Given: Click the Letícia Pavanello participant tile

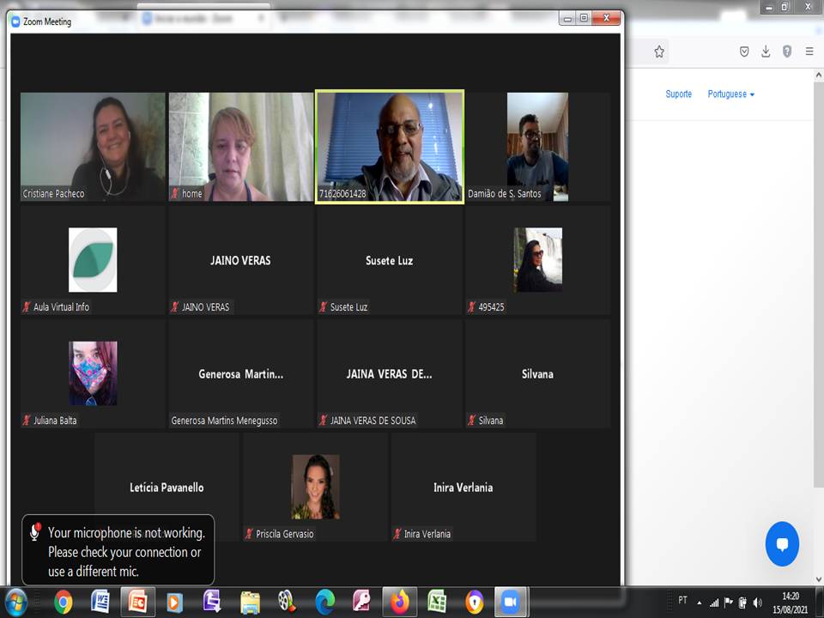Looking at the screenshot, I should (167, 488).
